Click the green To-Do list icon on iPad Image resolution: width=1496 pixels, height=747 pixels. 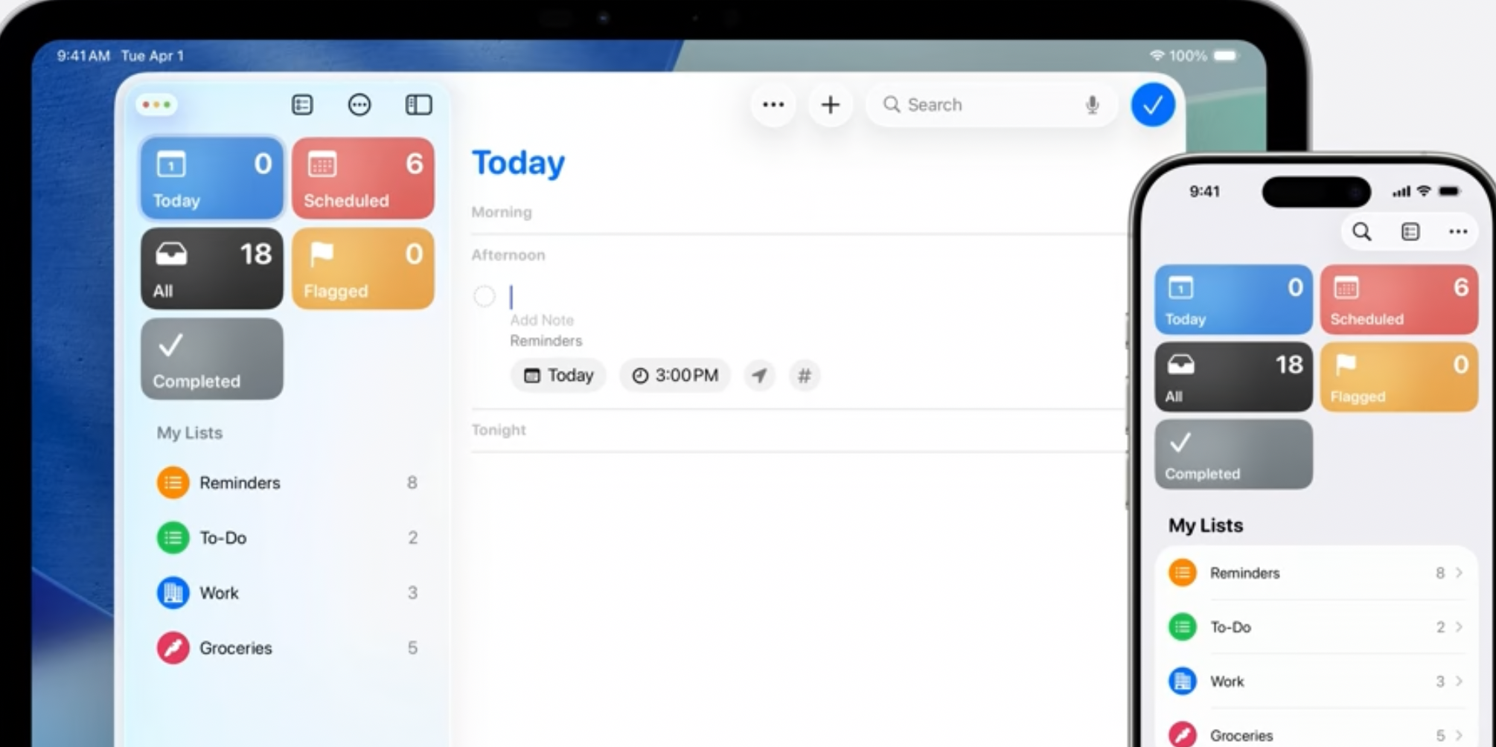tap(173, 538)
